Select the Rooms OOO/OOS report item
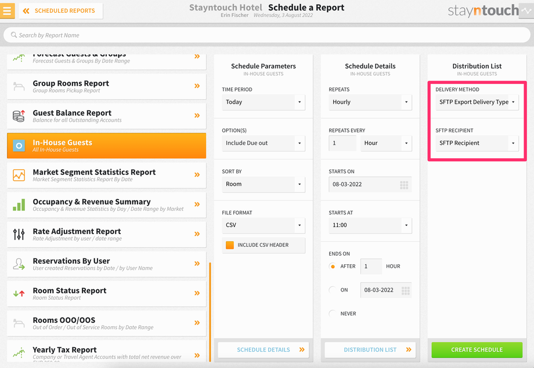The image size is (534, 368). [x=107, y=323]
